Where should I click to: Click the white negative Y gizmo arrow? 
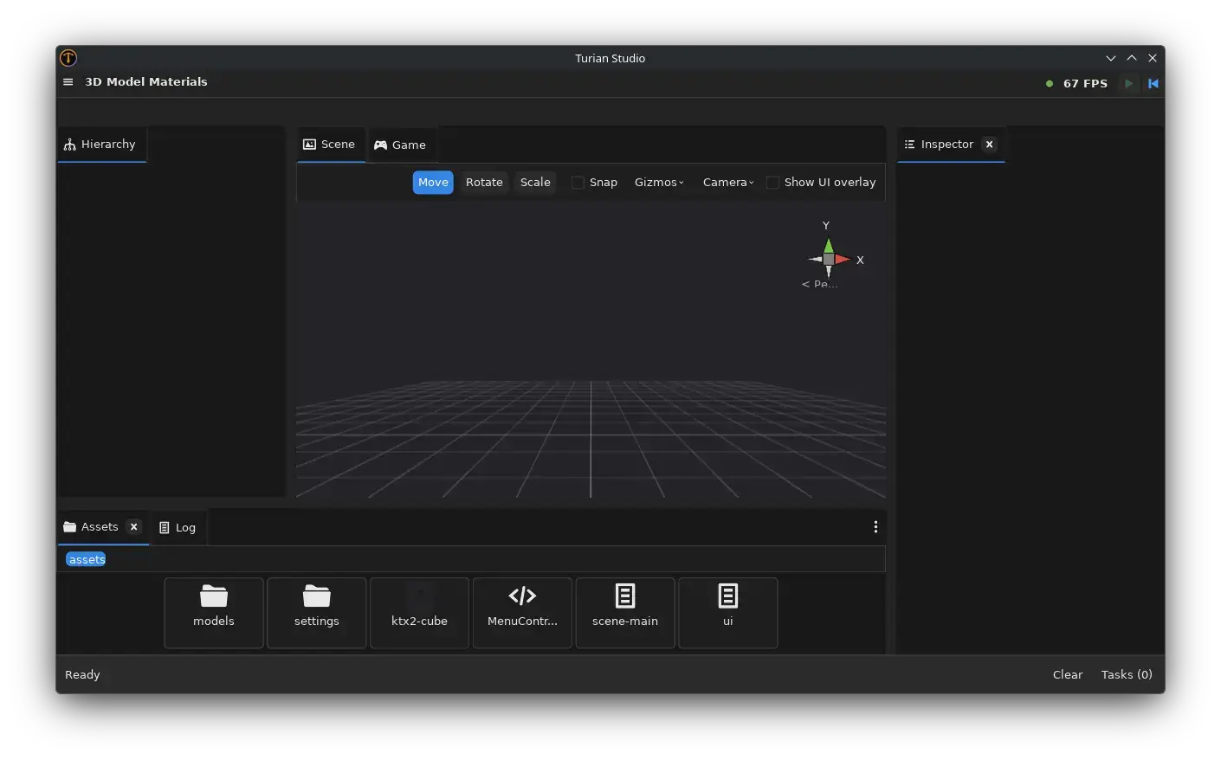829,272
